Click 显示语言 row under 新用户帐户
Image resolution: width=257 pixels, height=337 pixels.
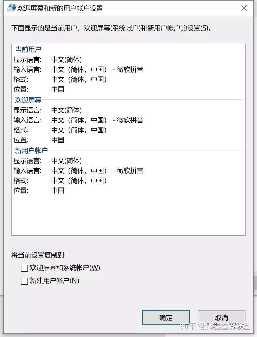(27, 161)
